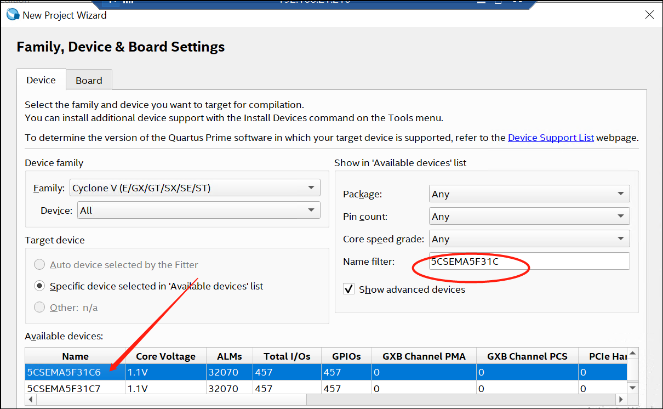Expand the Pin count dropdown

point(529,217)
